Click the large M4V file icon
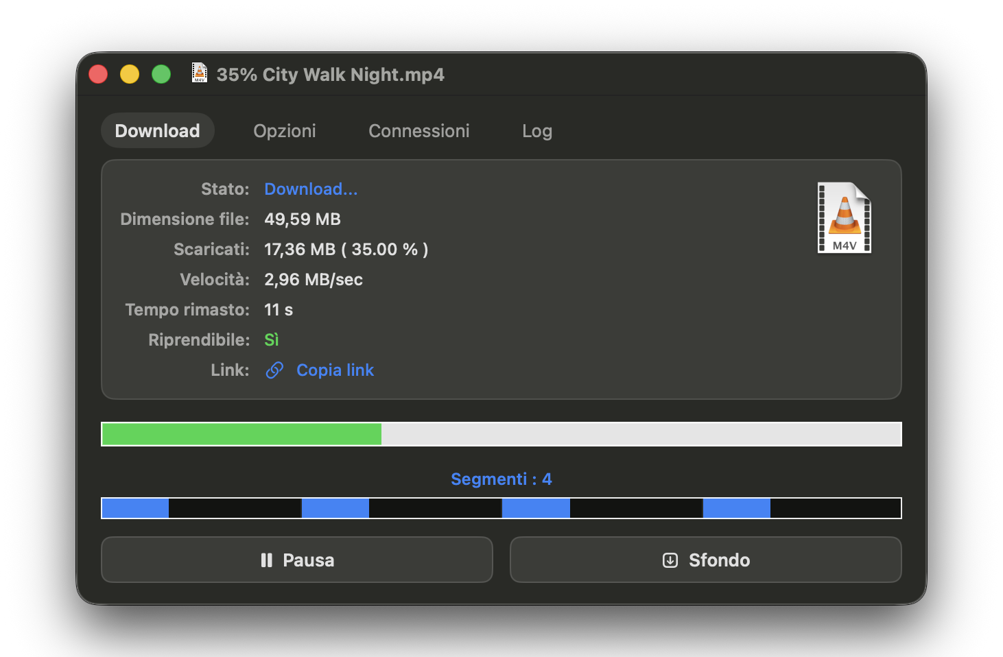The image size is (1003, 657). pos(845,218)
